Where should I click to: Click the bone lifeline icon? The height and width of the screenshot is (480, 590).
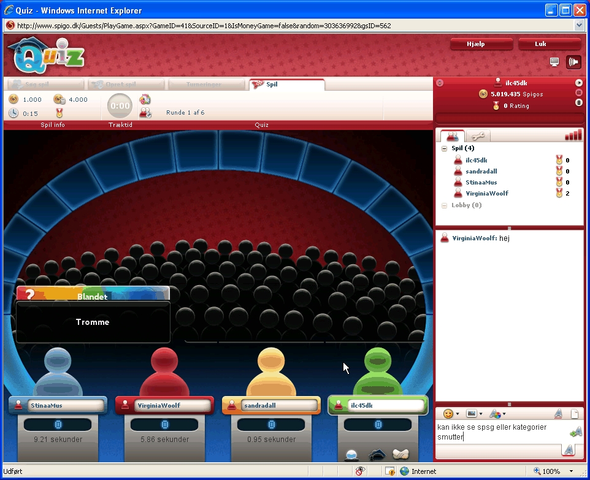[400, 455]
